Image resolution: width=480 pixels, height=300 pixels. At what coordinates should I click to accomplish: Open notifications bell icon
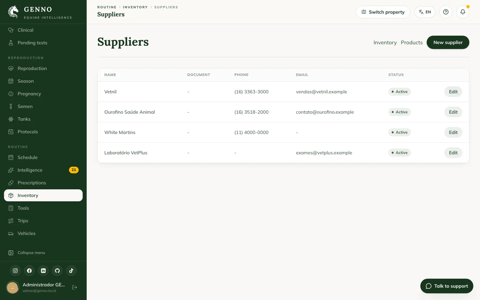(x=463, y=12)
